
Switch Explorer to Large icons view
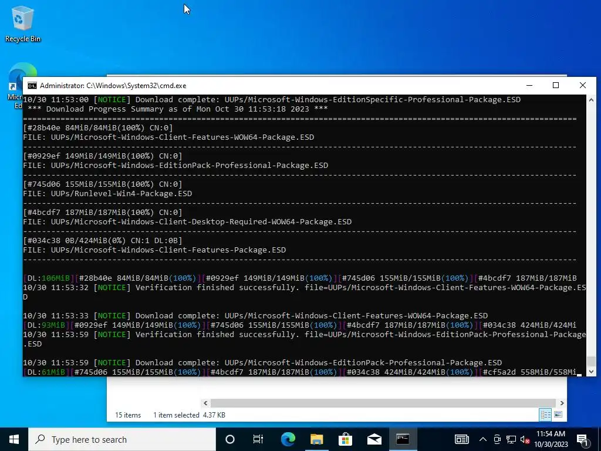558,415
